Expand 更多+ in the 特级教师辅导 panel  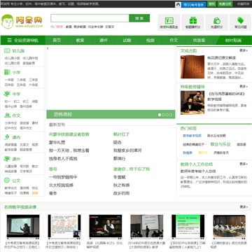[x=244, y=86]
